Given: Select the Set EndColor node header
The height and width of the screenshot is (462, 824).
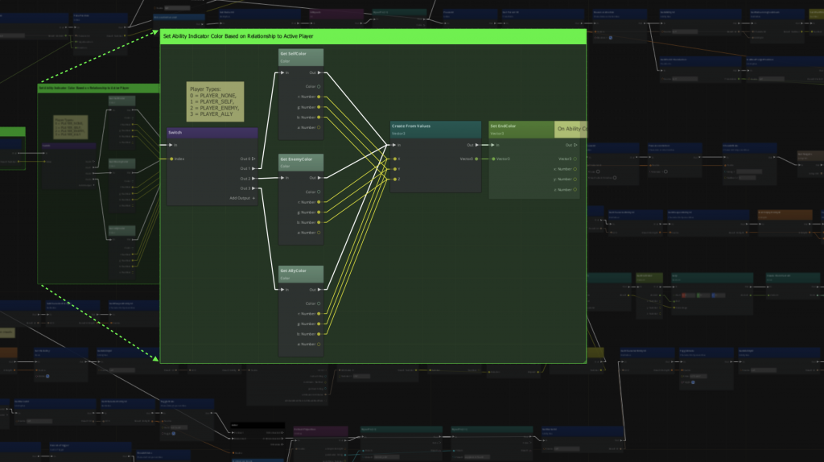Looking at the screenshot, I should [x=521, y=130].
